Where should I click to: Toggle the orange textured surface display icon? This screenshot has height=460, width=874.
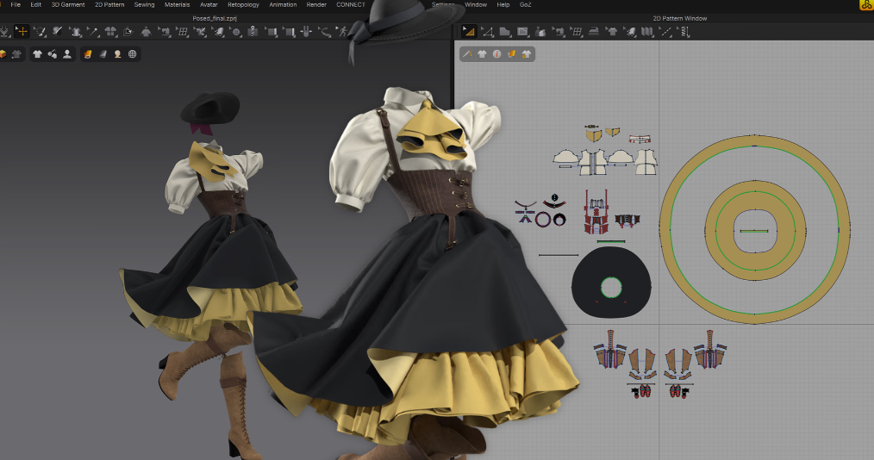[x=88, y=53]
